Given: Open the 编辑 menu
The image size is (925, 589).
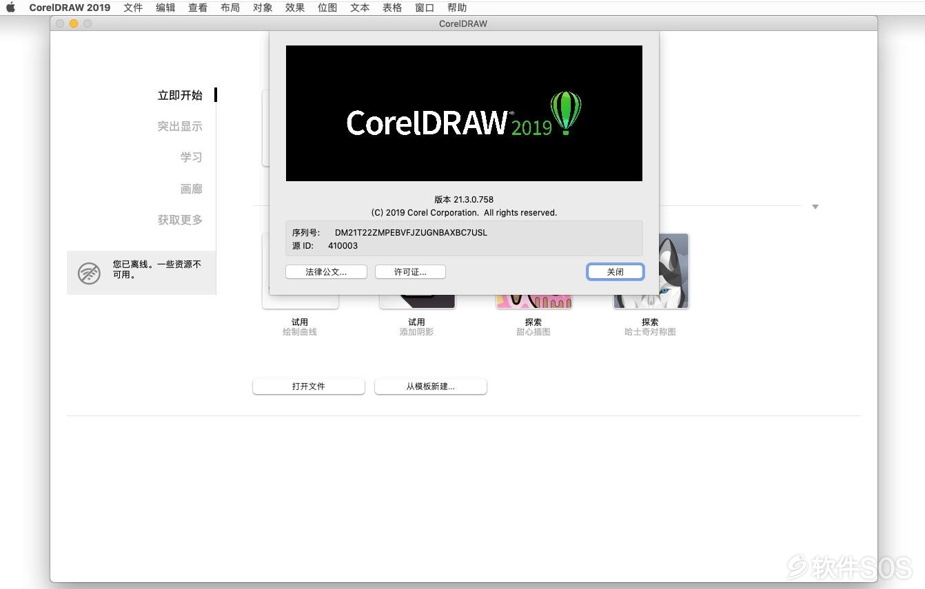Looking at the screenshot, I should tap(165, 8).
